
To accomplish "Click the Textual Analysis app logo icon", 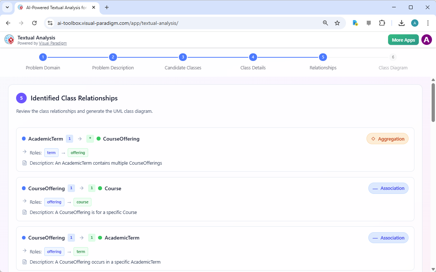I will tap(9, 39).
